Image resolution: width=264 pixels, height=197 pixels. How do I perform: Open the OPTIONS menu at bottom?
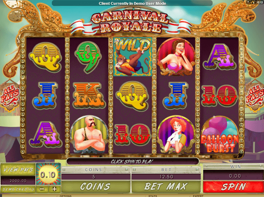coord(66,196)
